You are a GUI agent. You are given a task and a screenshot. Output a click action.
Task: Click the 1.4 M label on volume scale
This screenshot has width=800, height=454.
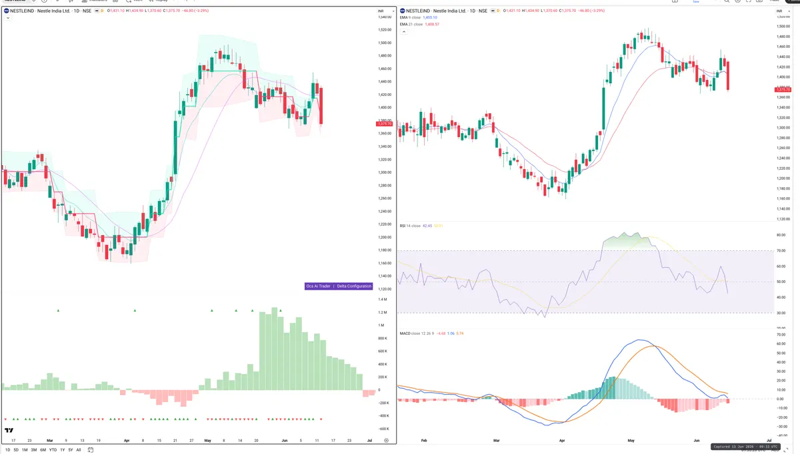(383, 300)
